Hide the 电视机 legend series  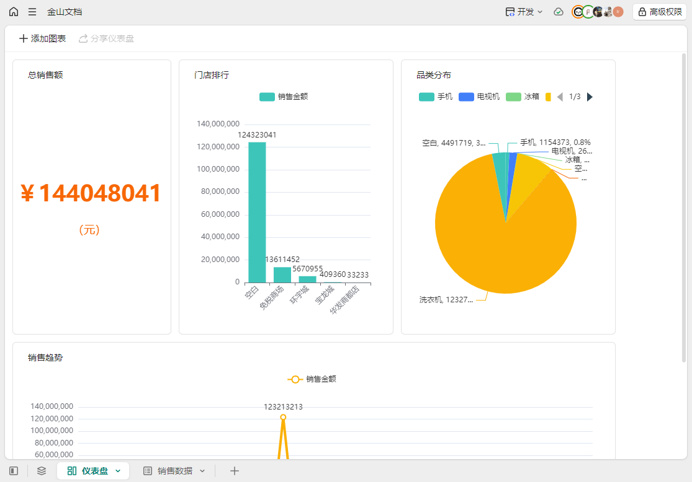coord(479,97)
